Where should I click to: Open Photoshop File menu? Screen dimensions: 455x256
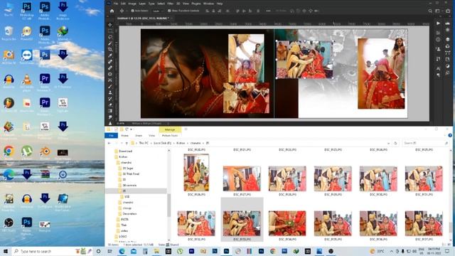pos(116,4)
